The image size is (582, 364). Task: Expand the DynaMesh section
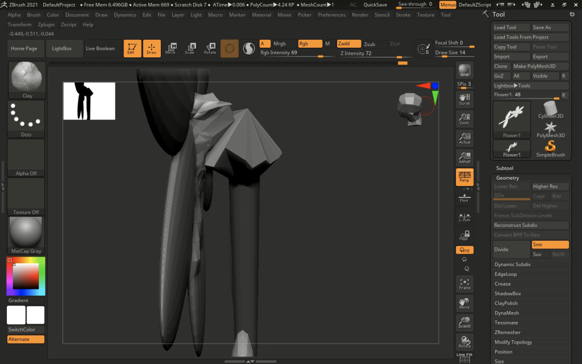coord(506,313)
